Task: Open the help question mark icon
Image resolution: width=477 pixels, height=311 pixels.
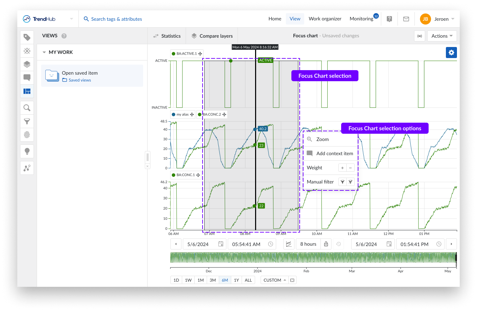Action: 389,19
